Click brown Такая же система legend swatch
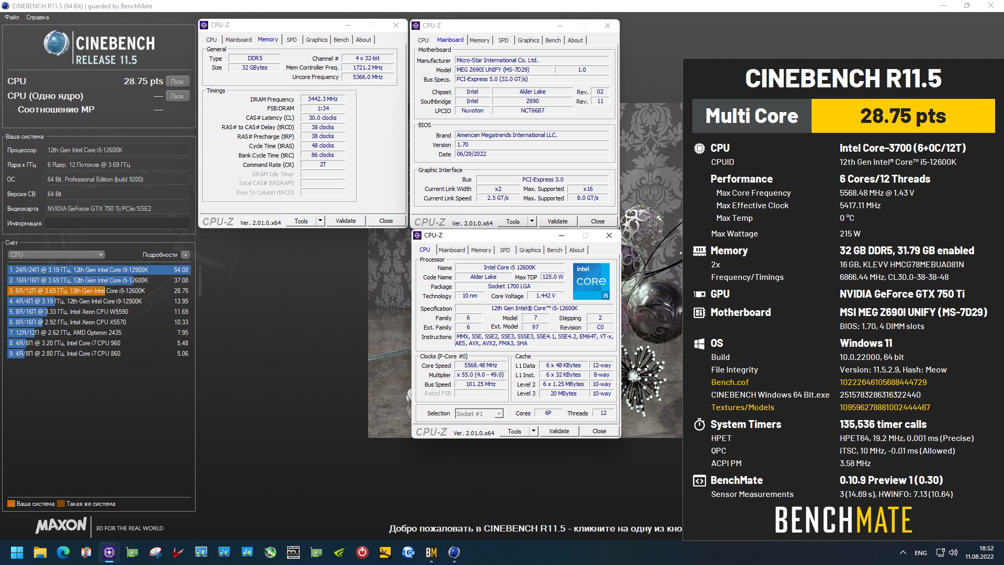 tap(61, 504)
